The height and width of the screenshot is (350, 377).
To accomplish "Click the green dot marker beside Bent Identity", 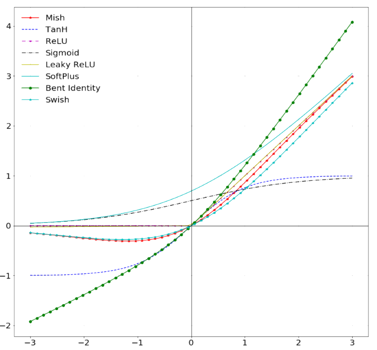I will tap(30, 88).
